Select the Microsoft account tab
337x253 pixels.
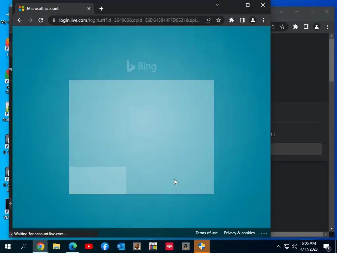coord(54,9)
